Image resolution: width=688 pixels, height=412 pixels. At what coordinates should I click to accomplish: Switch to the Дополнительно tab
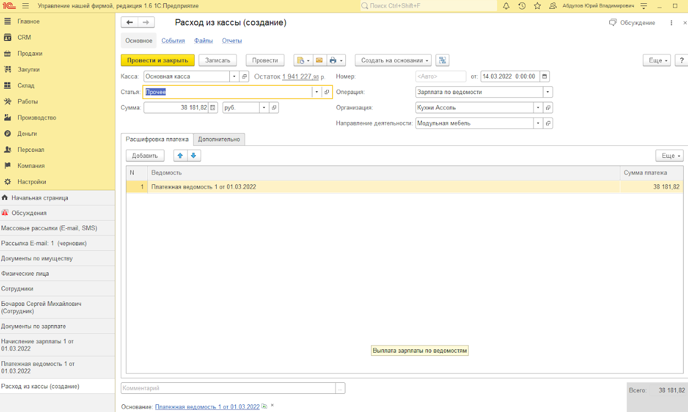click(219, 139)
